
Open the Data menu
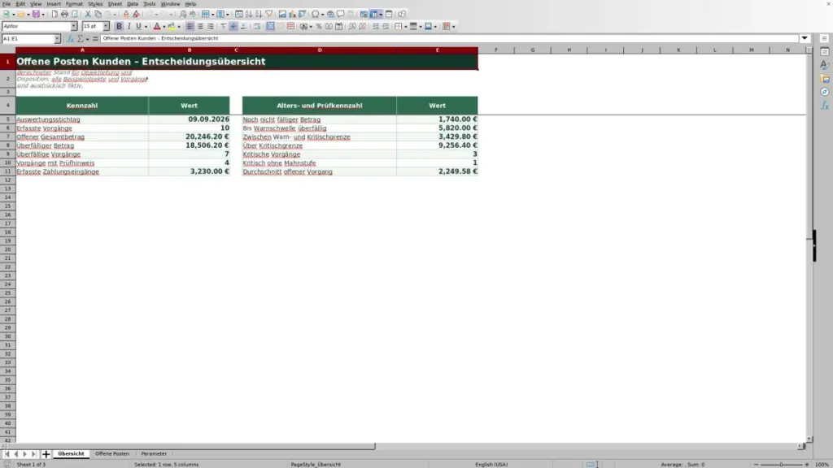[x=133, y=4]
